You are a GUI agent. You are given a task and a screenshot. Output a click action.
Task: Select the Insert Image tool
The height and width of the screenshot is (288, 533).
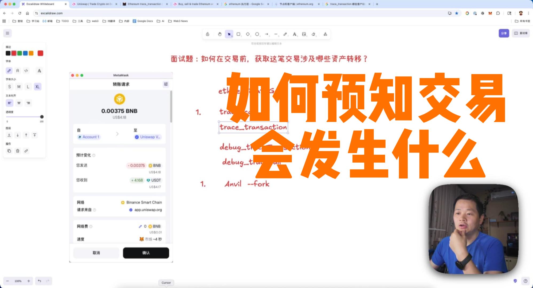pos(304,34)
